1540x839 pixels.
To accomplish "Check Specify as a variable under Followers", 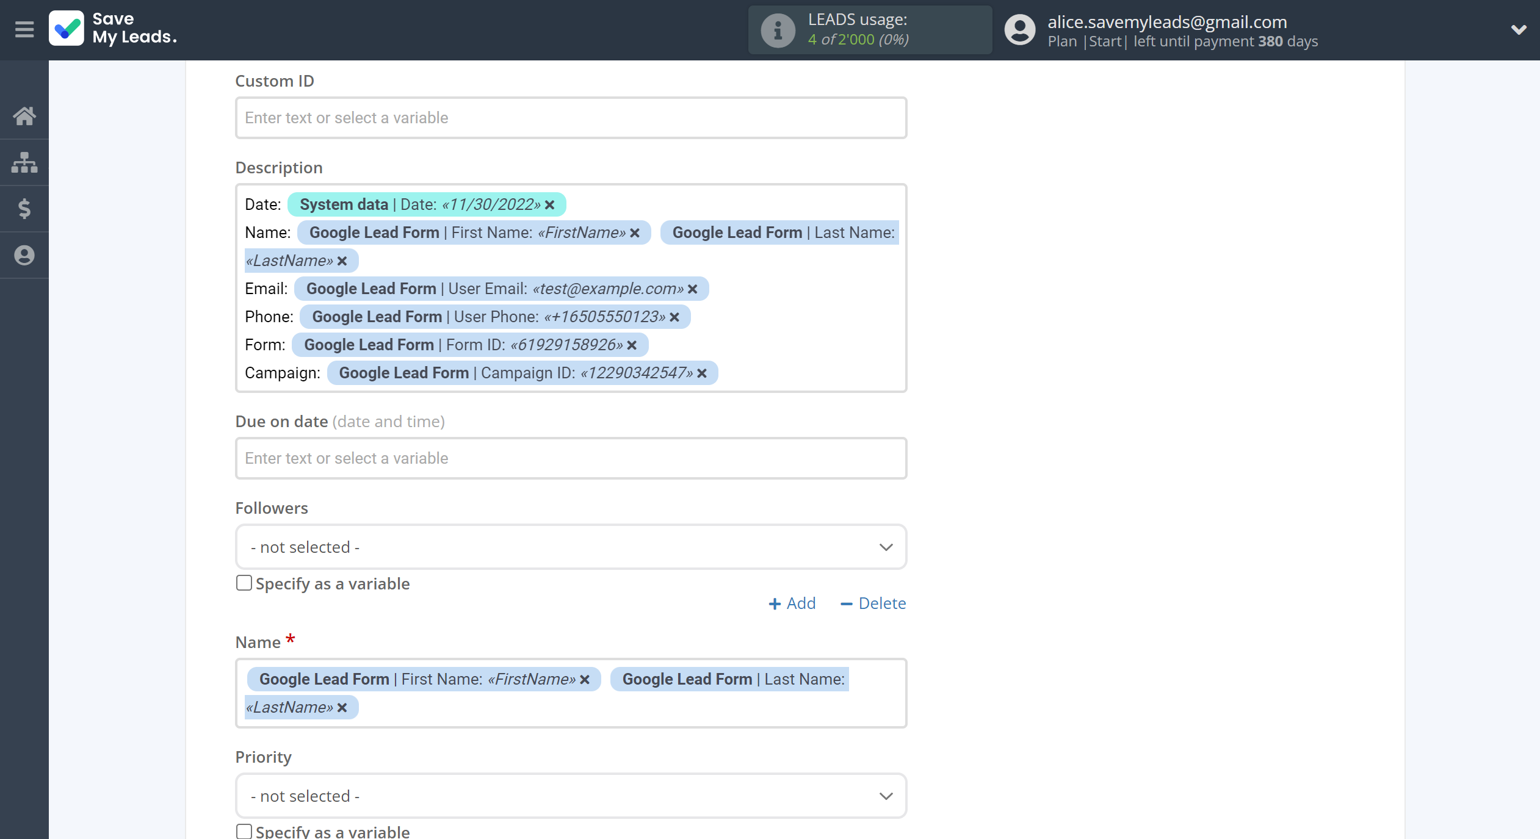I will tap(244, 583).
